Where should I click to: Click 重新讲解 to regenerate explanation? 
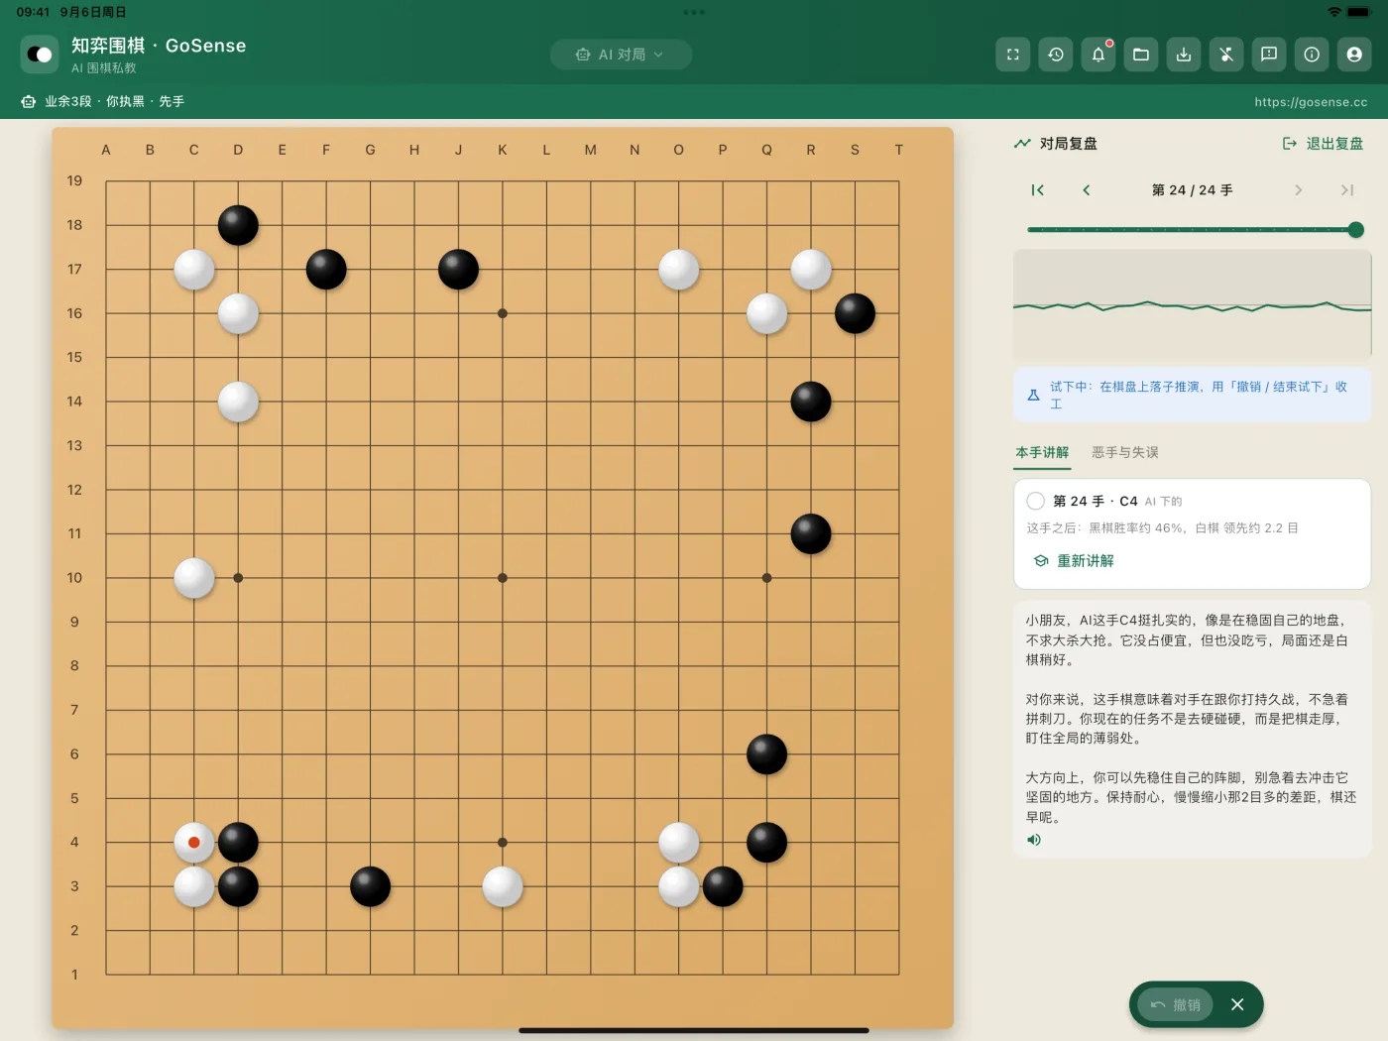coord(1075,561)
